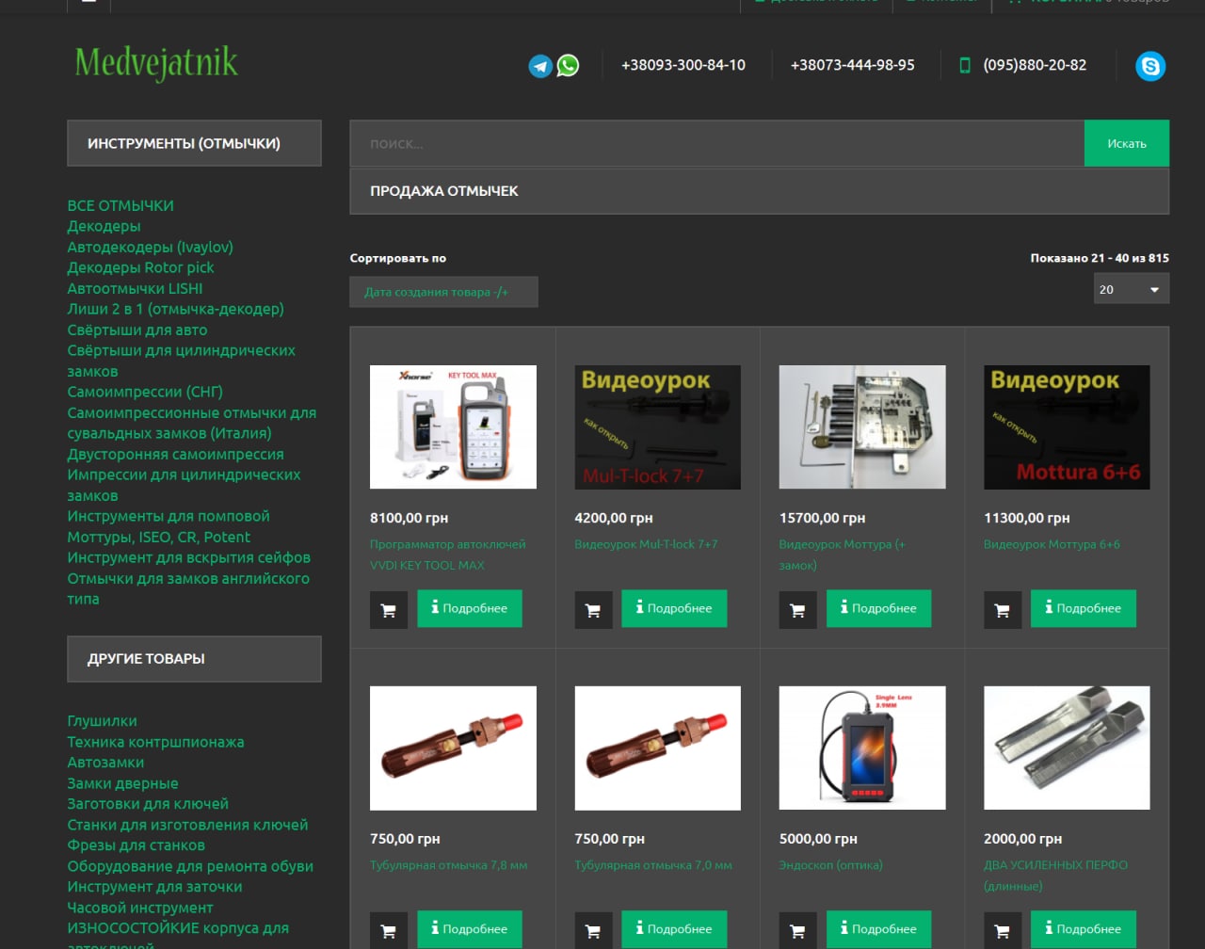The image size is (1205, 949).
Task: Select Автодекодеры (Ivaylov) category
Action: point(150,247)
